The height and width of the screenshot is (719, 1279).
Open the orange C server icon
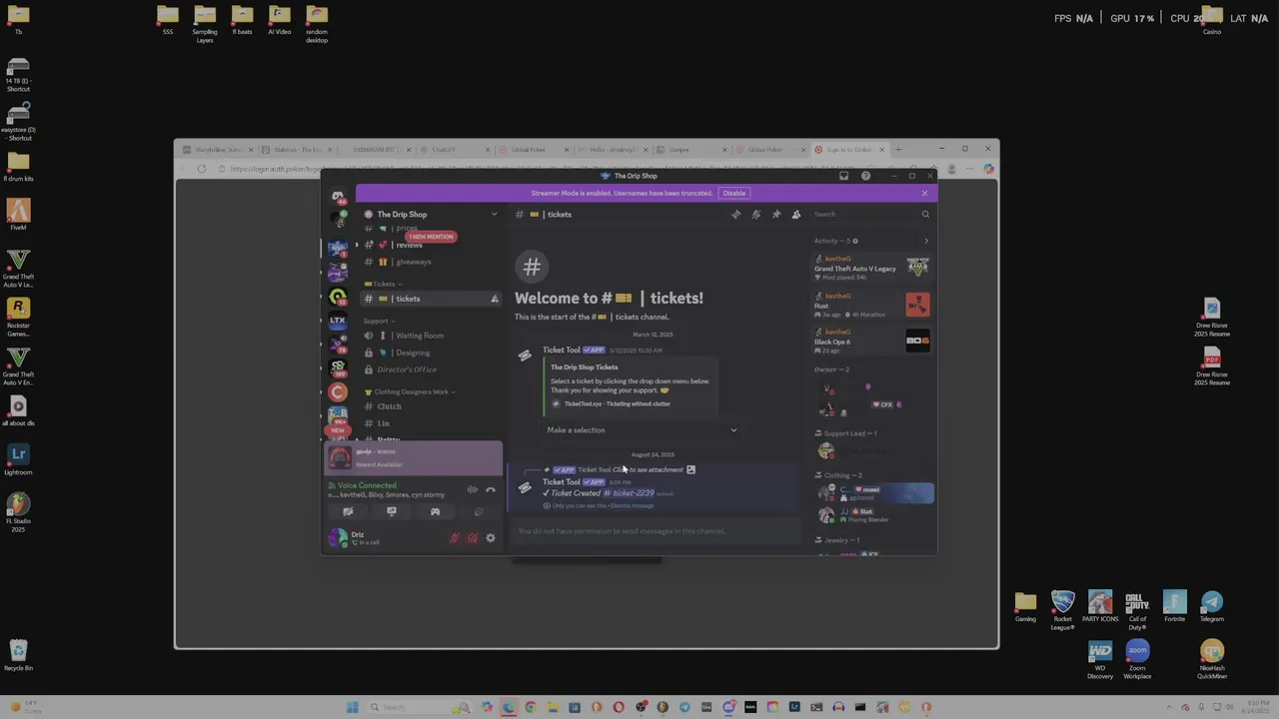coord(338,392)
